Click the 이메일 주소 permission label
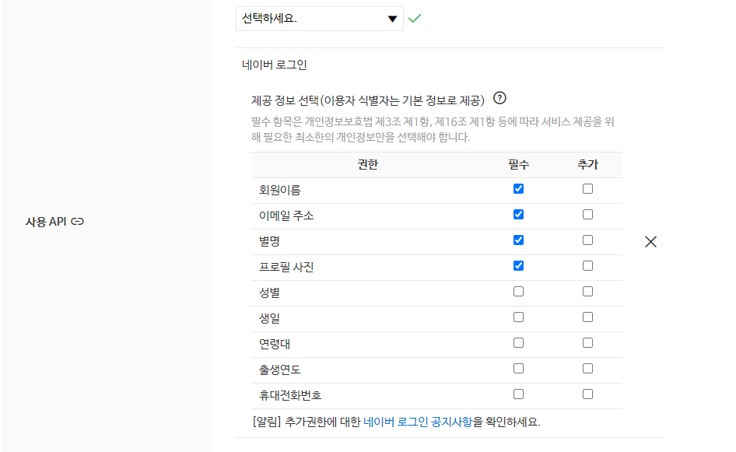Screen dimensions: 736x452 (286, 215)
